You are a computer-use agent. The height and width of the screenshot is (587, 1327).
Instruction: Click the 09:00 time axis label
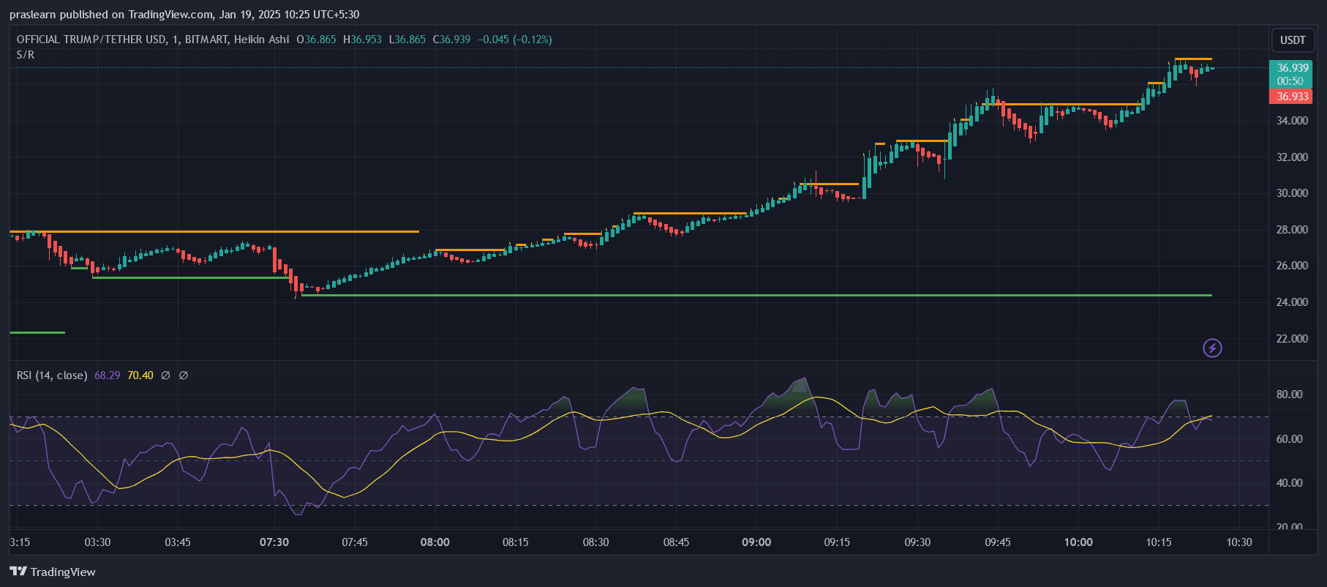click(756, 542)
